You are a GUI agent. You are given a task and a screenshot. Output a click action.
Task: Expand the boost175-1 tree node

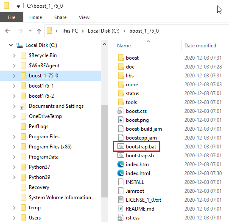tap(14, 86)
